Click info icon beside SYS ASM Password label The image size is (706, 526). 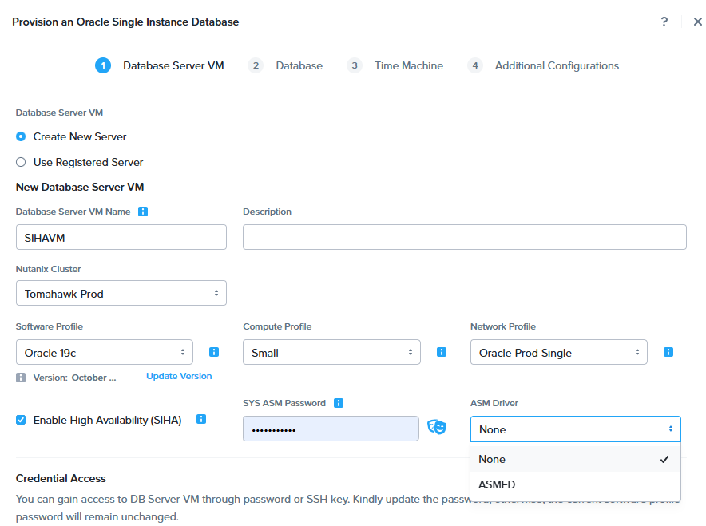coord(339,403)
